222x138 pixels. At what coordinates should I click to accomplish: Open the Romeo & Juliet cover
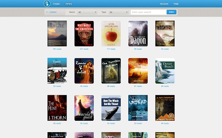click(x=84, y=71)
